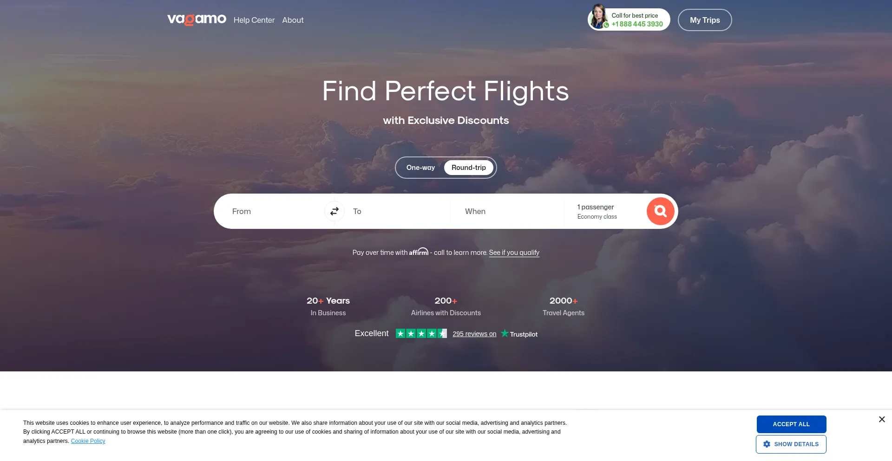This screenshot has height=461, width=892.
Task: Swap From and To airports icon
Action: (x=334, y=211)
